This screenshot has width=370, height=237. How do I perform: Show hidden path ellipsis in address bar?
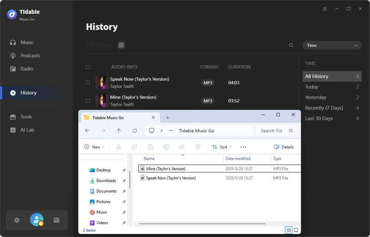click(x=171, y=131)
